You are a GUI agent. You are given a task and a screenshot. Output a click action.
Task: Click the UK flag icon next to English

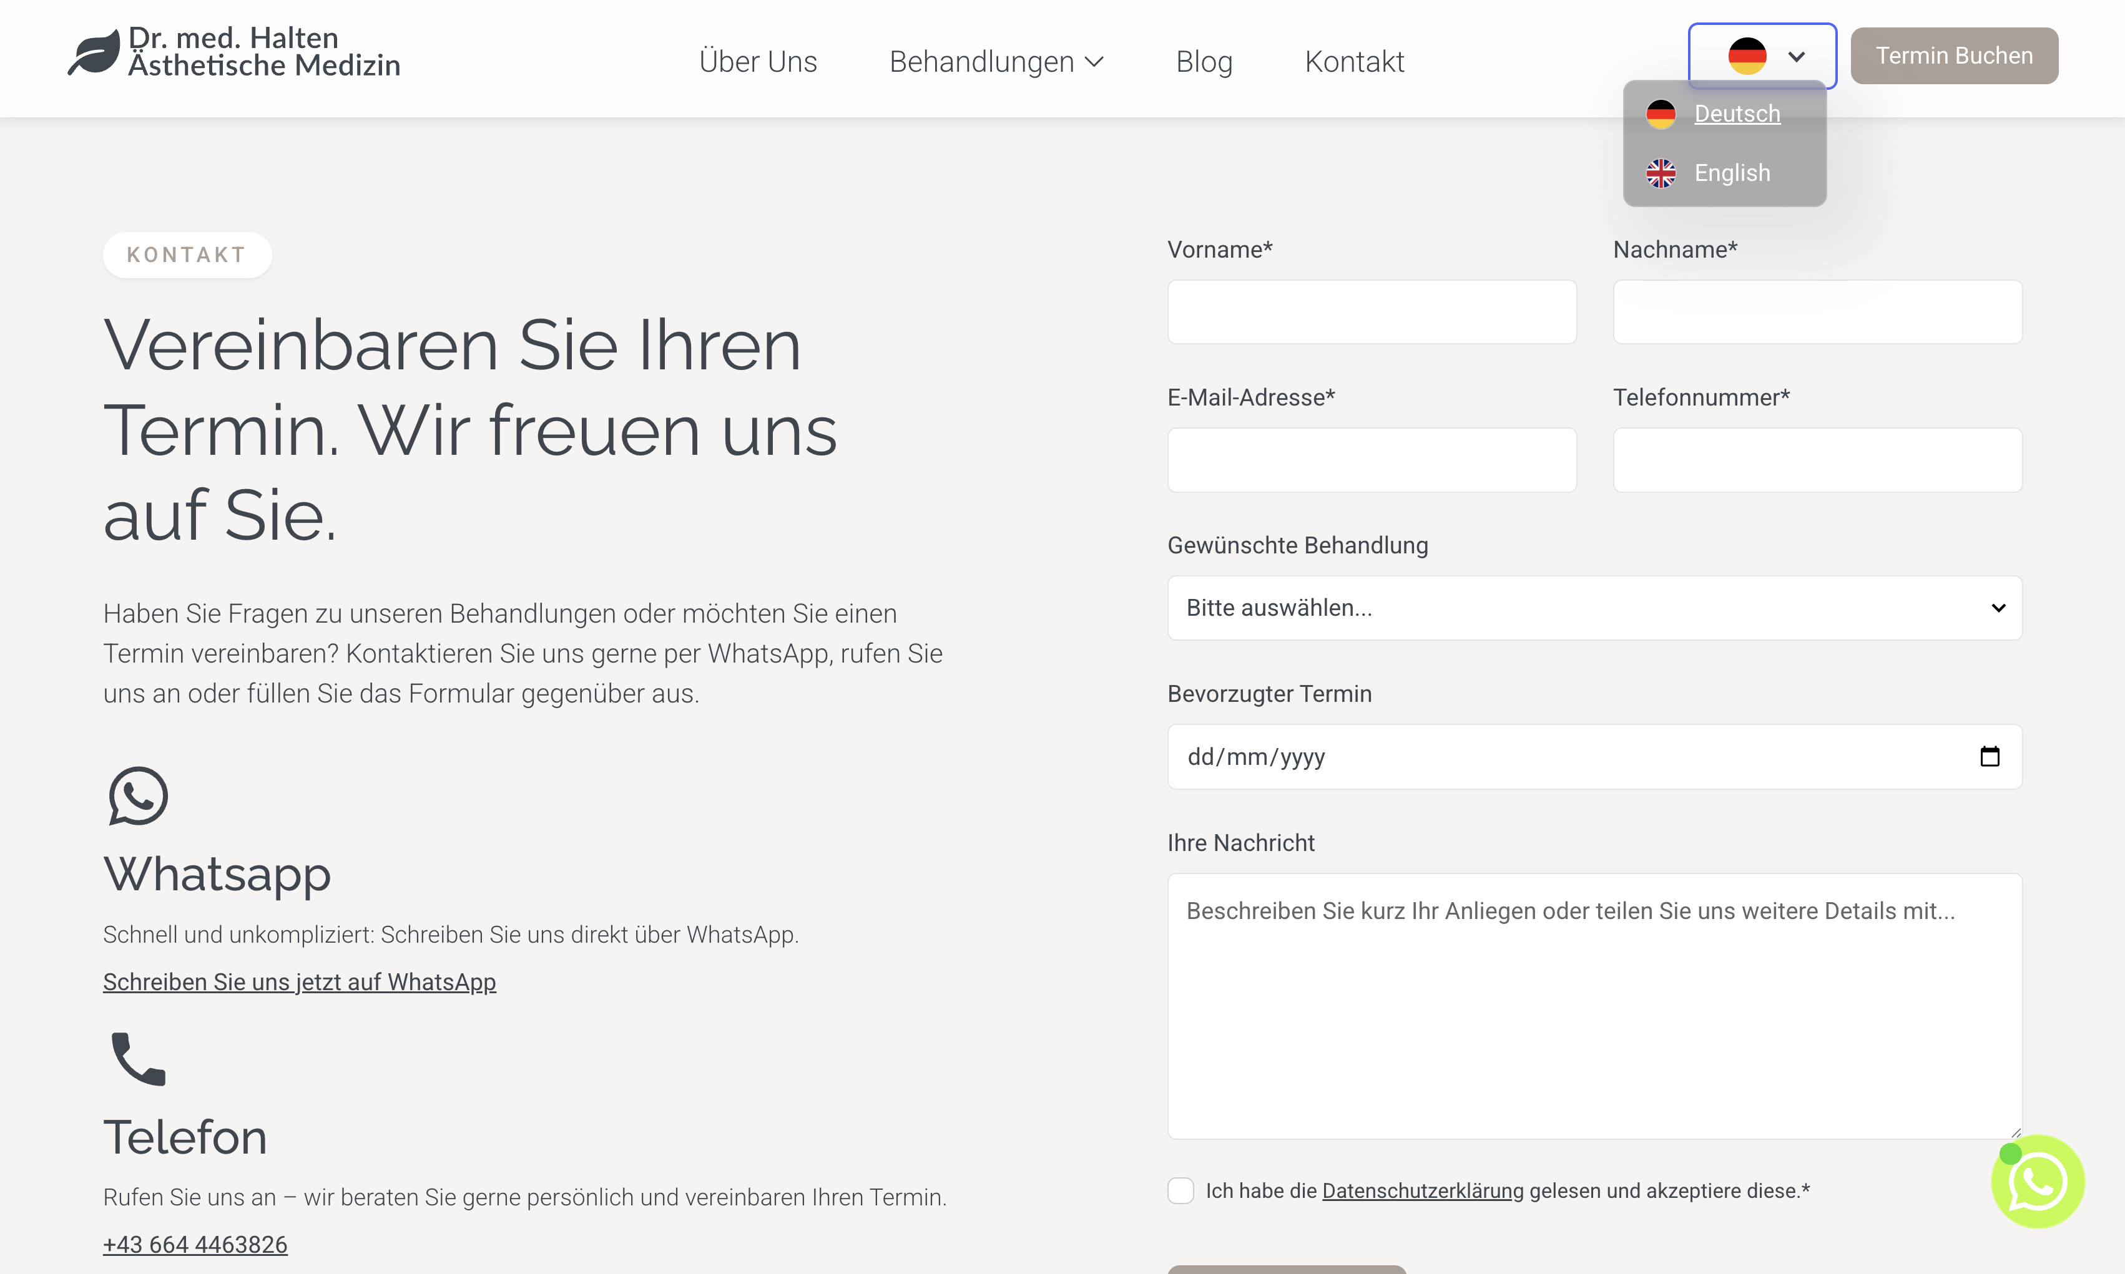click(1661, 173)
